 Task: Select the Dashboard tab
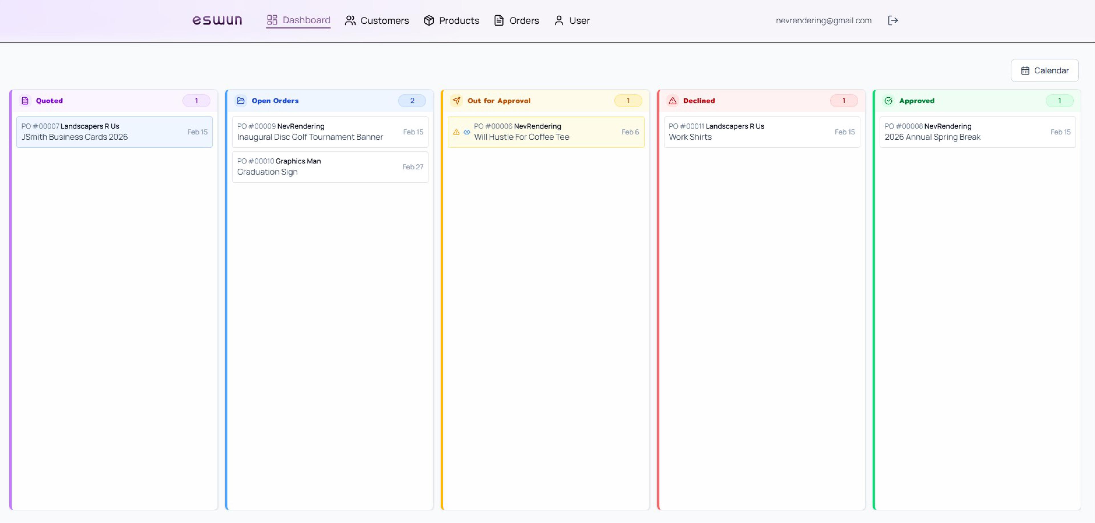(298, 20)
